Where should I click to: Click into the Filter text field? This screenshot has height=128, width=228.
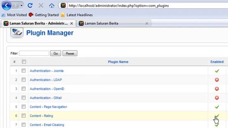pyautogui.click(x=34, y=53)
